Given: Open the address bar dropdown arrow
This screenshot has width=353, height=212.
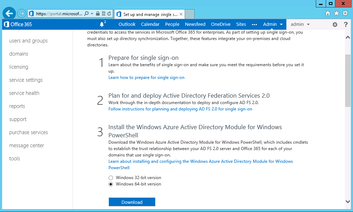Looking at the screenshot, I should [x=92, y=14].
